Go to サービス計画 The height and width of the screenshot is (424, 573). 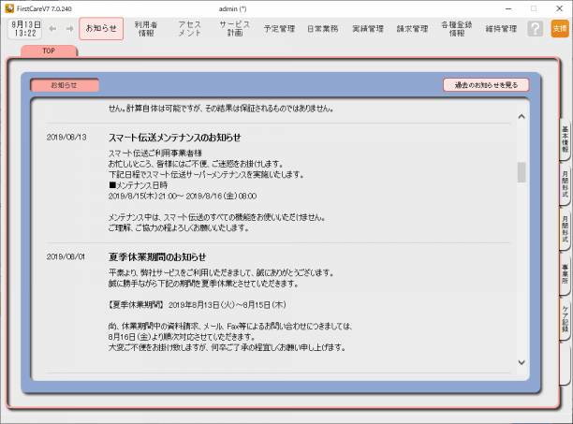(234, 29)
